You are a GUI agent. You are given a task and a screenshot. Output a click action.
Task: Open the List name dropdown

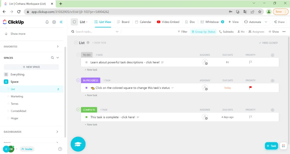pos(84,22)
